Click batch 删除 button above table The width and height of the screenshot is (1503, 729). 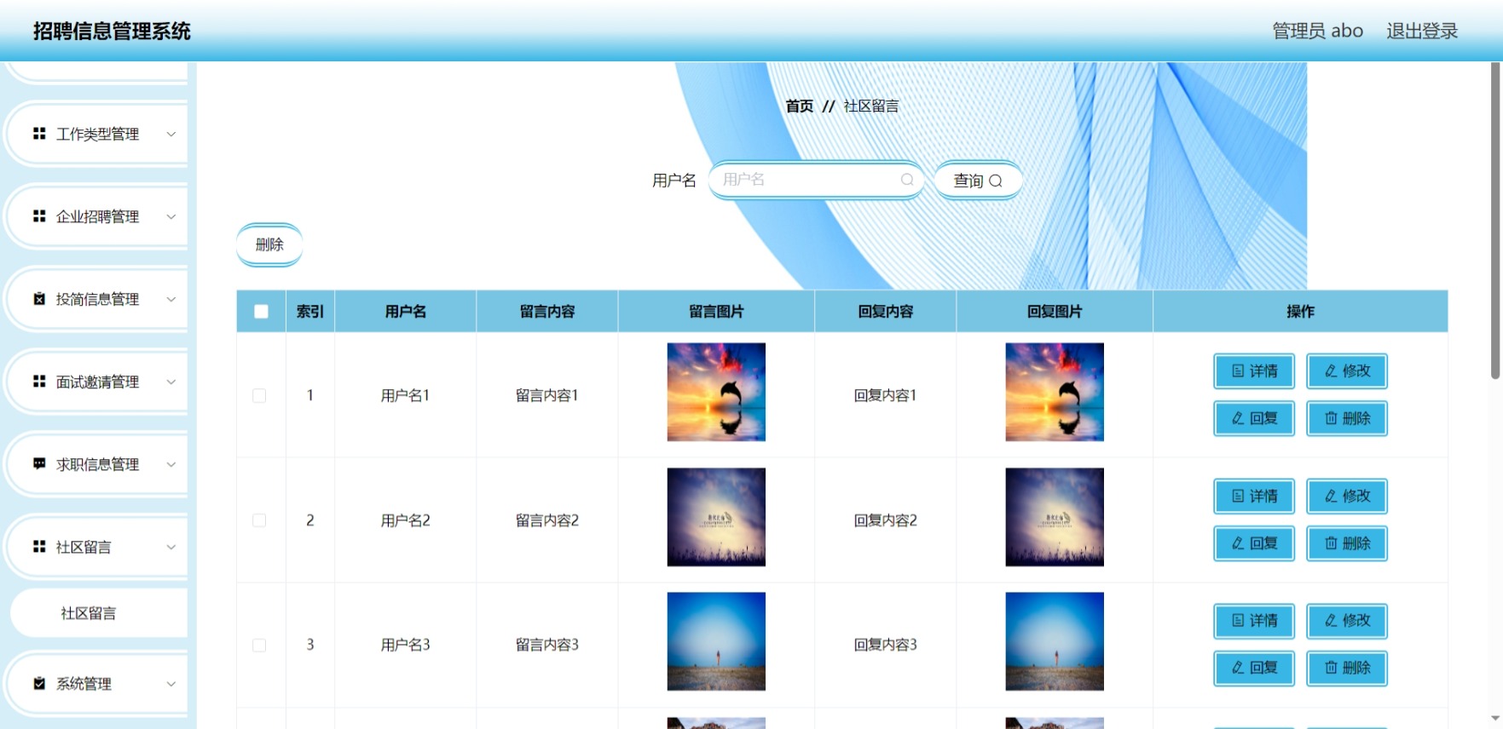pyautogui.click(x=269, y=244)
